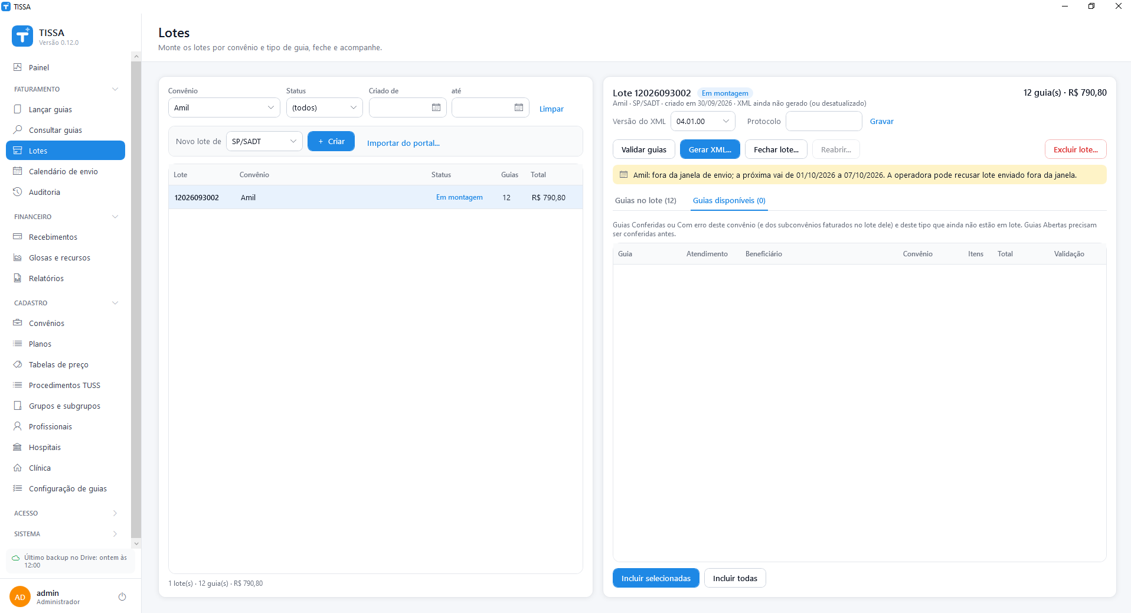Open the Criado de calendar picker icon

[436, 107]
